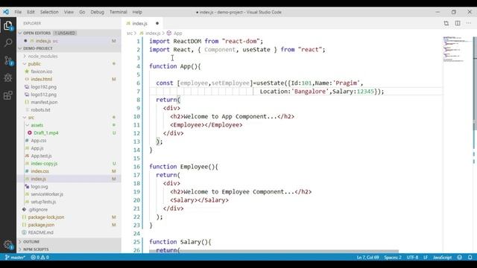Open serviceWorker.js in explorer

(x=47, y=194)
